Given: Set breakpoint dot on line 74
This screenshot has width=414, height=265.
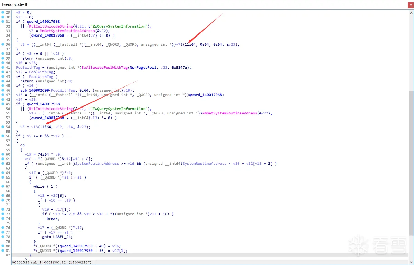Looking at the screenshot, I should click(x=3, y=218).
